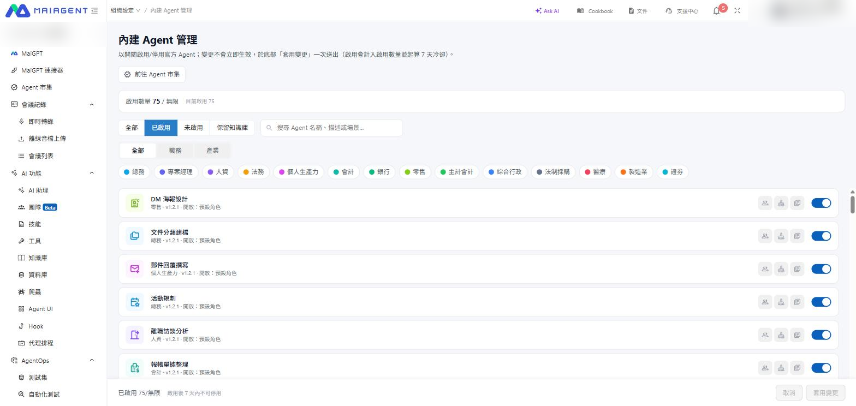Open Cookbook from the top bar
Viewport: 856px width, 406px height.
pos(595,11)
